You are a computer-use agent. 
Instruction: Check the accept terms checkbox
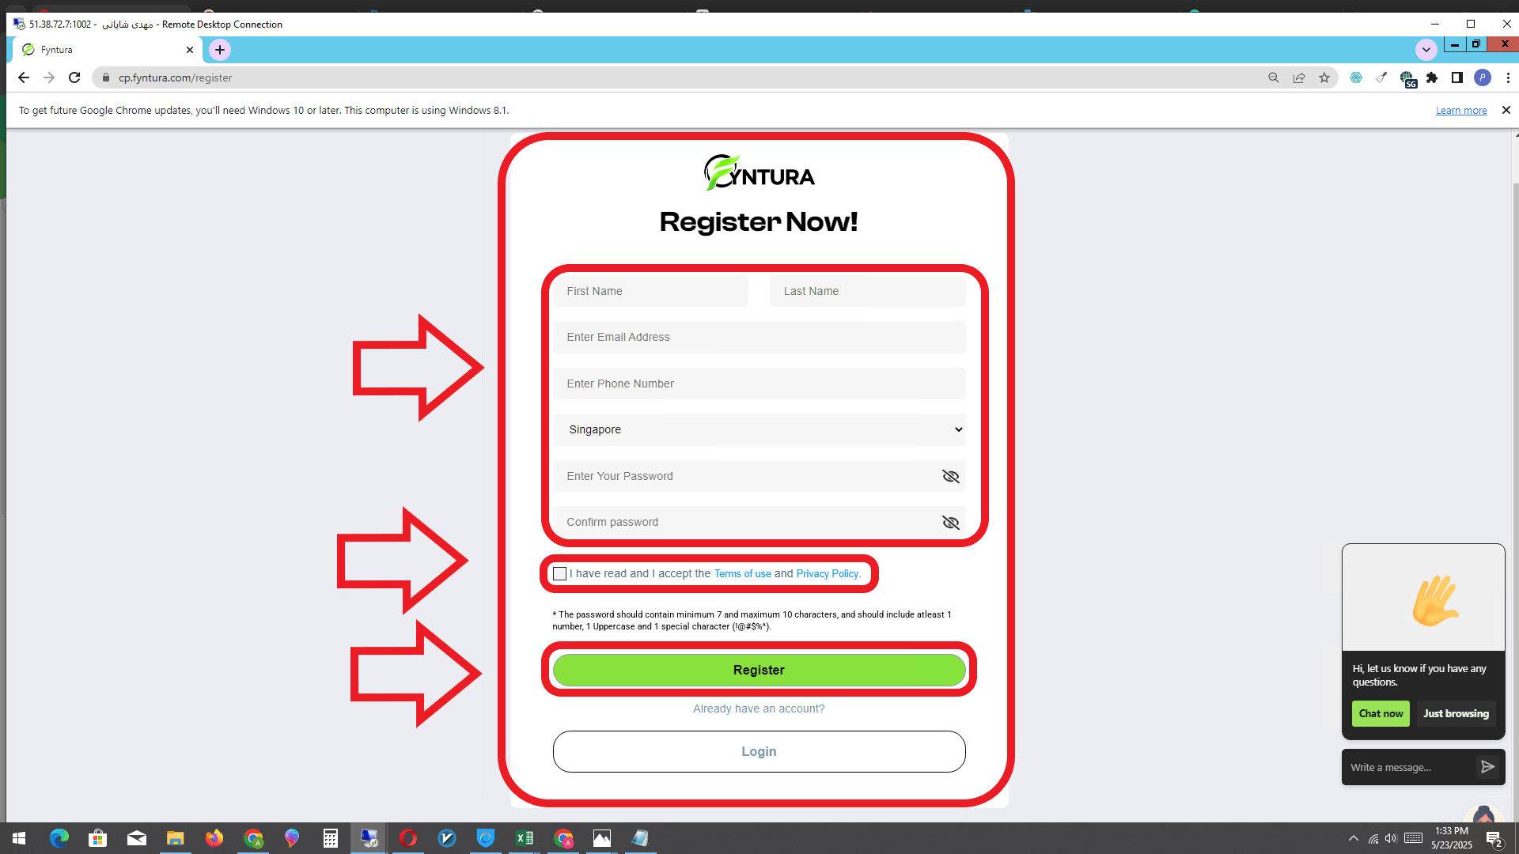coord(560,573)
